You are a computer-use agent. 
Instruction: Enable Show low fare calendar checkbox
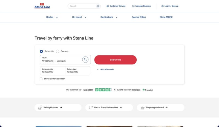[x=41, y=79]
